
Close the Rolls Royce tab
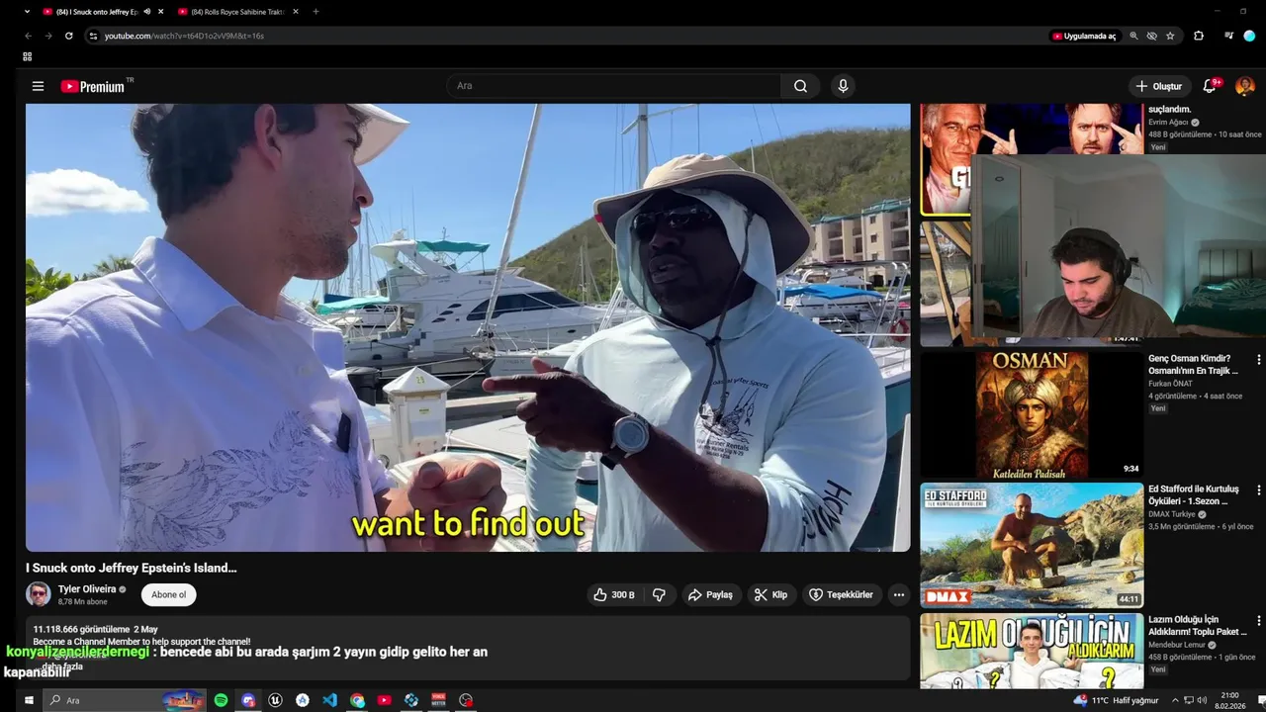(295, 12)
